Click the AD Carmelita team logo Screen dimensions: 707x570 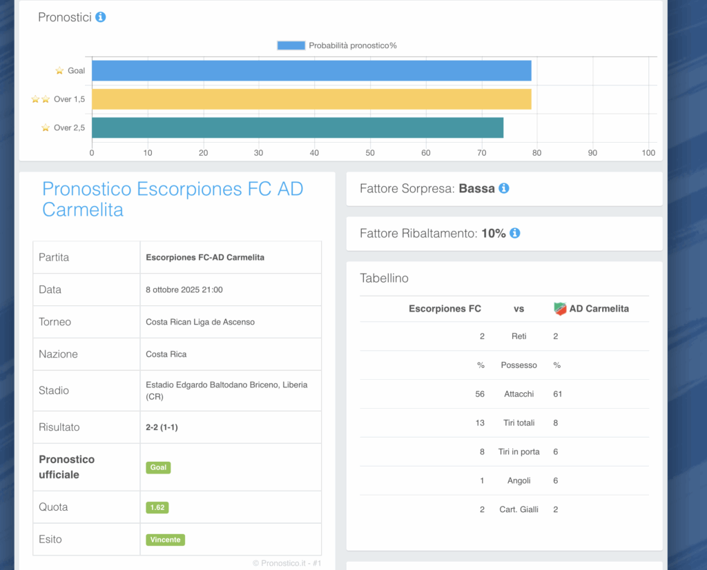tap(560, 309)
